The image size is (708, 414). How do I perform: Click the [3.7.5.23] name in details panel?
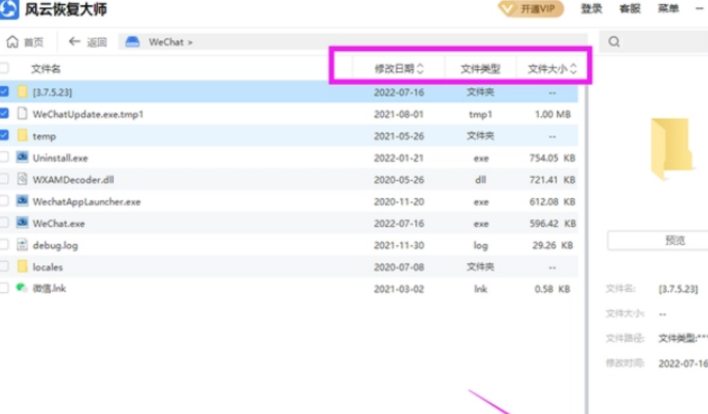point(678,289)
